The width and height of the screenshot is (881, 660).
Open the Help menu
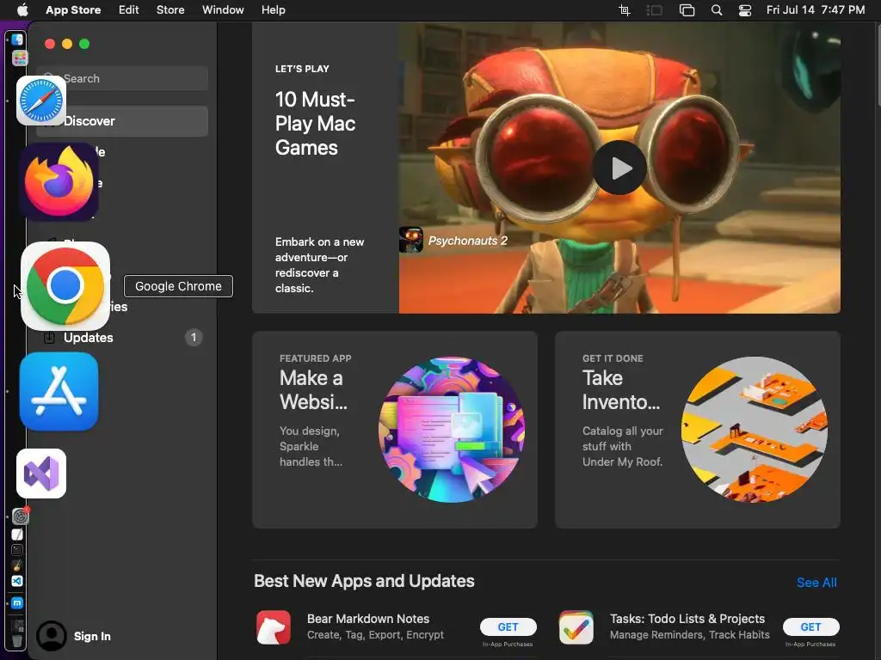click(x=273, y=9)
